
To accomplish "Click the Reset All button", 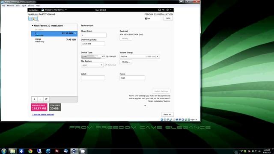I will pos(167,114).
